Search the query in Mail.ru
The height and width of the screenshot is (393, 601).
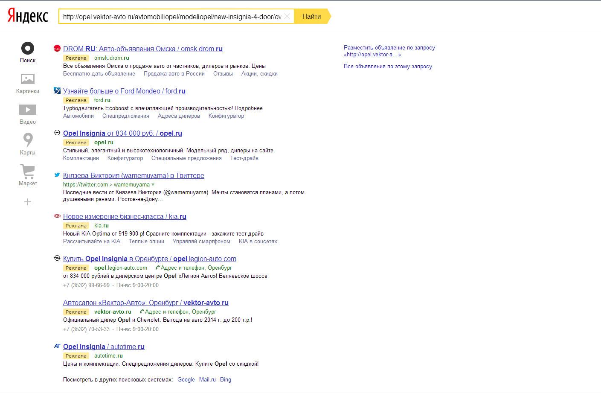tap(207, 379)
